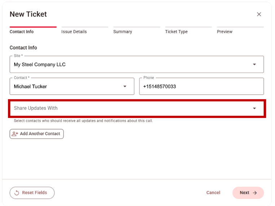
Task: Click into the Phone number field
Action: click(201, 87)
